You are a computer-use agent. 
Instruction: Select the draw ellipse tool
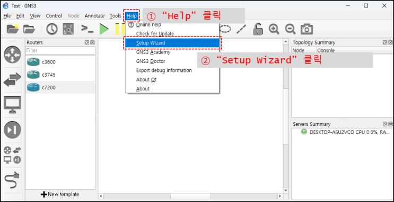point(225,29)
